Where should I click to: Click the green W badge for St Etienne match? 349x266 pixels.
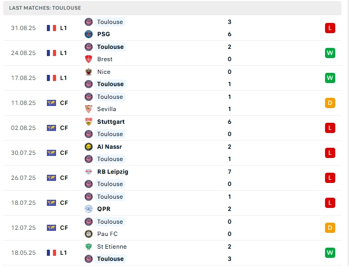pos(330,253)
